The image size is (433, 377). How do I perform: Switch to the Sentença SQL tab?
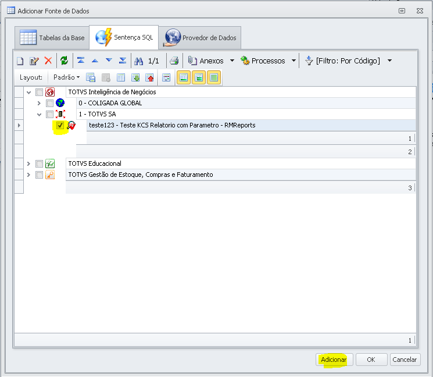(124, 37)
